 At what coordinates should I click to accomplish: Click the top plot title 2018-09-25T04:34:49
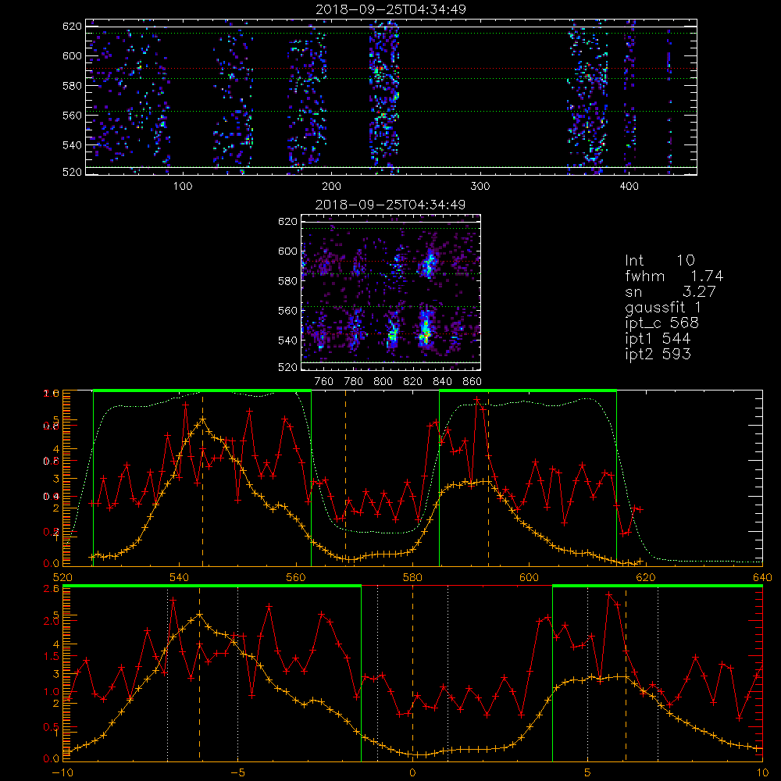390,9
